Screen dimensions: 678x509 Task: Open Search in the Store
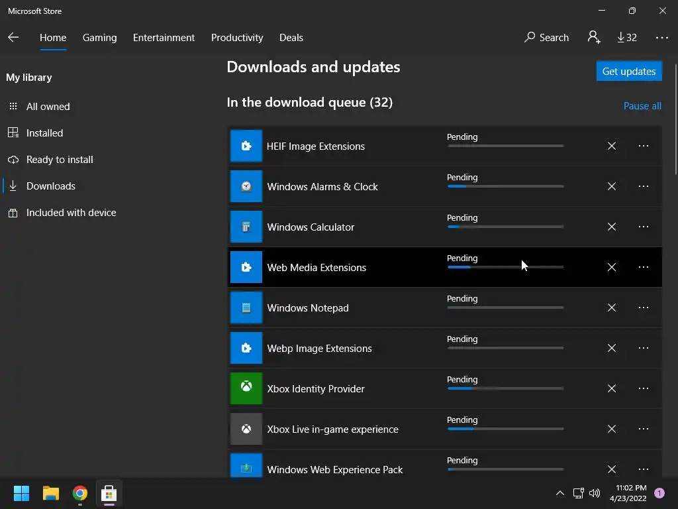546,38
